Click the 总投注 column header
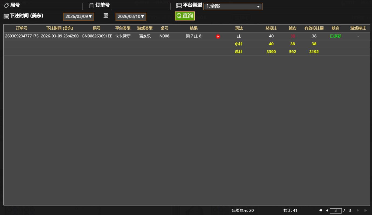Screen dimensions: 372x215 coord(271,28)
